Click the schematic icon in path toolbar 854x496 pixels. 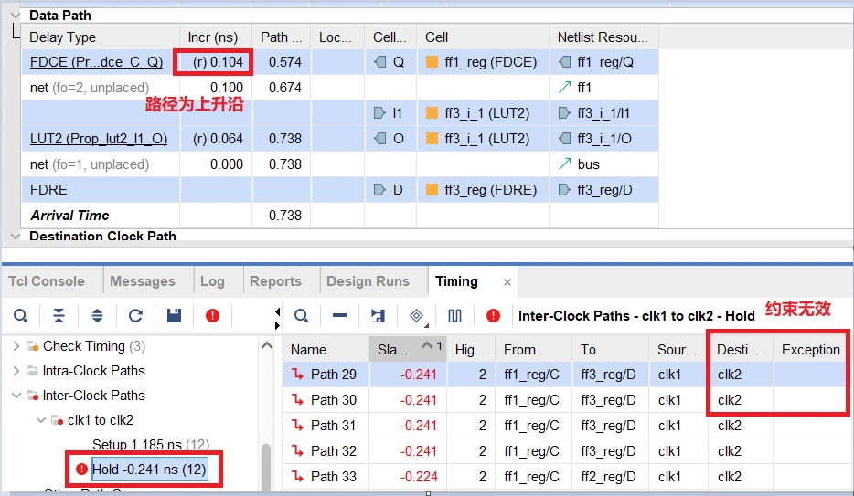click(378, 315)
